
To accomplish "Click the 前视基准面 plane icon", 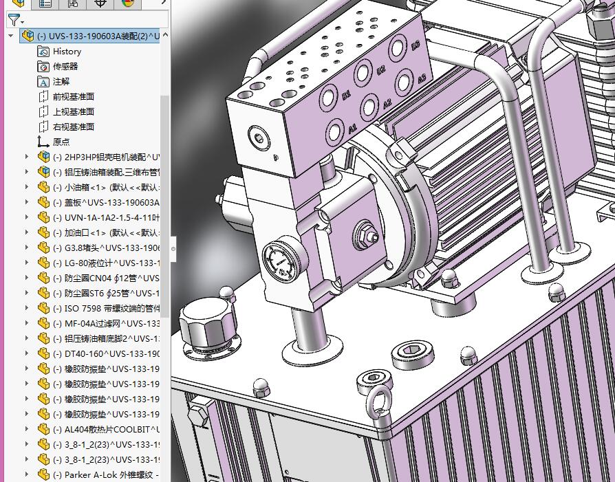I will click(x=43, y=96).
